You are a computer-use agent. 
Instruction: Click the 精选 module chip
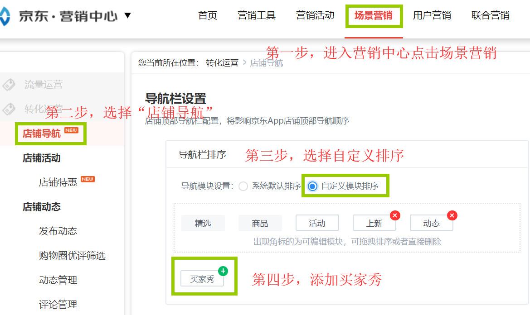[203, 223]
